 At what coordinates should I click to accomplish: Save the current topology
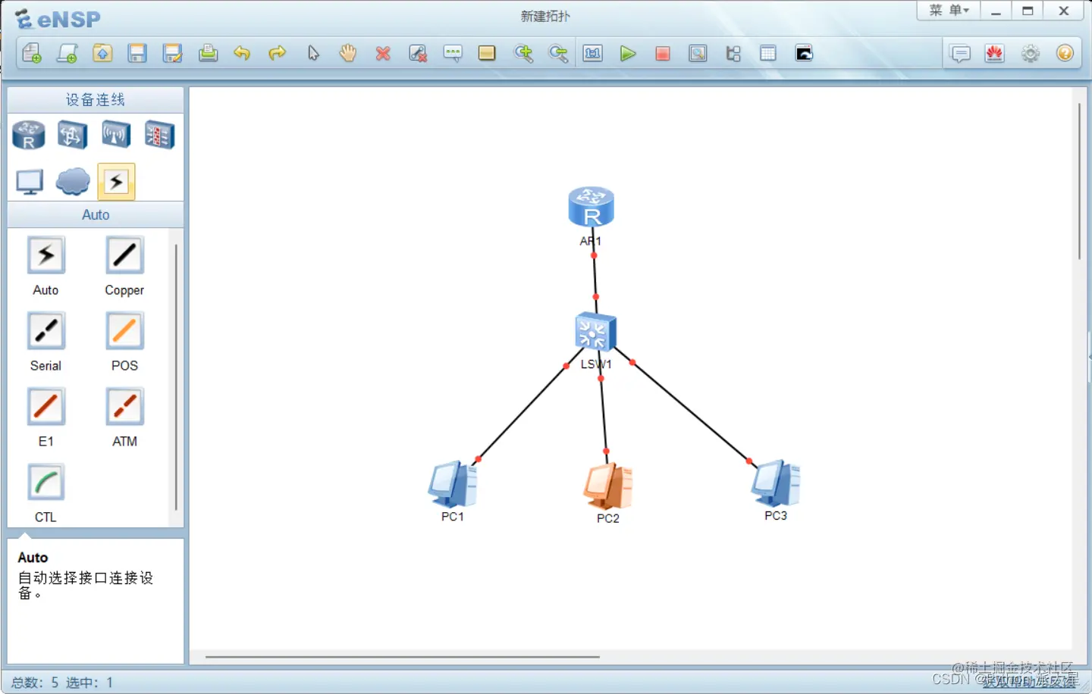tap(137, 53)
